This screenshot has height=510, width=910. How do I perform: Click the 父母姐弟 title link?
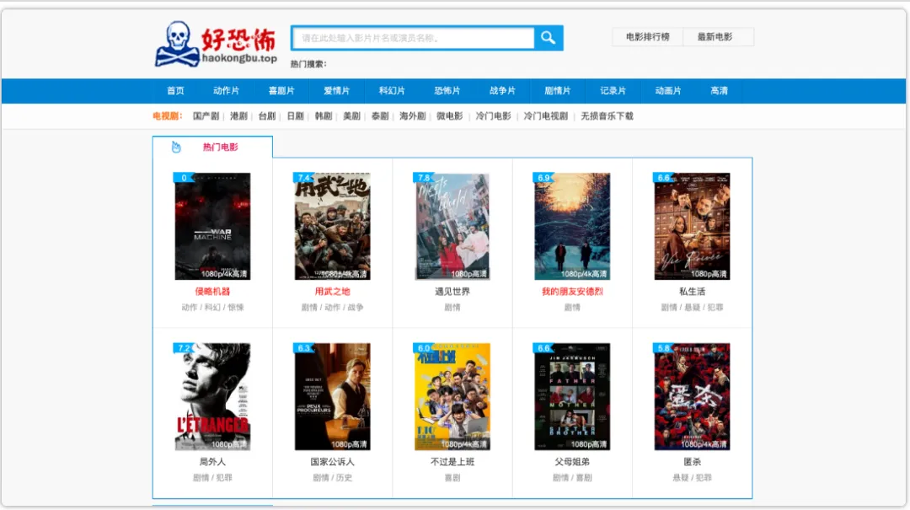[x=572, y=462]
